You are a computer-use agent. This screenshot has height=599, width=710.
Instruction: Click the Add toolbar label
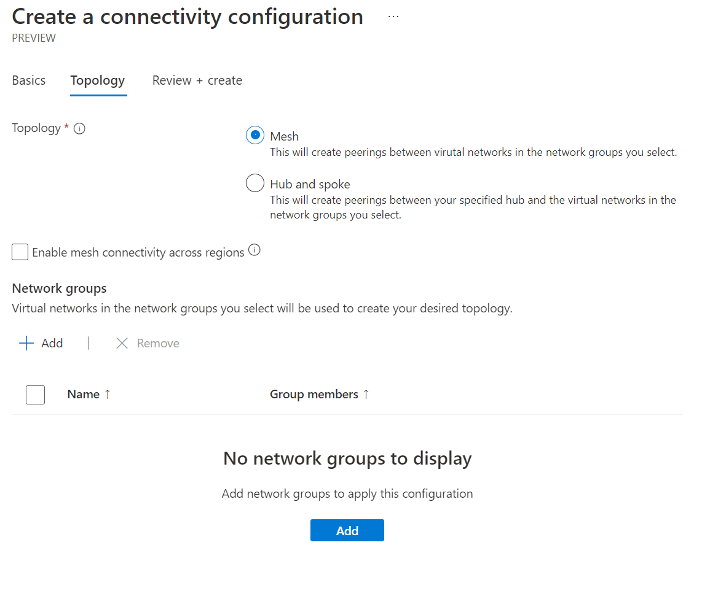point(52,344)
